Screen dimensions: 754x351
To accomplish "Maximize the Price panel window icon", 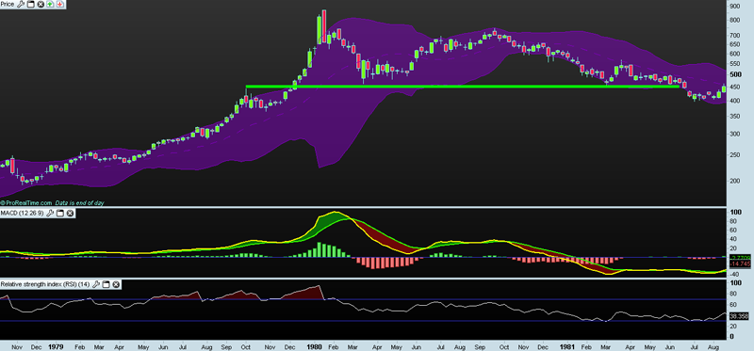I will 31,5.
